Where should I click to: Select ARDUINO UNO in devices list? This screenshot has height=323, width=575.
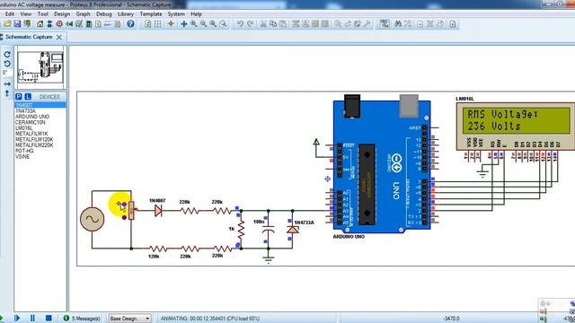click(40, 117)
